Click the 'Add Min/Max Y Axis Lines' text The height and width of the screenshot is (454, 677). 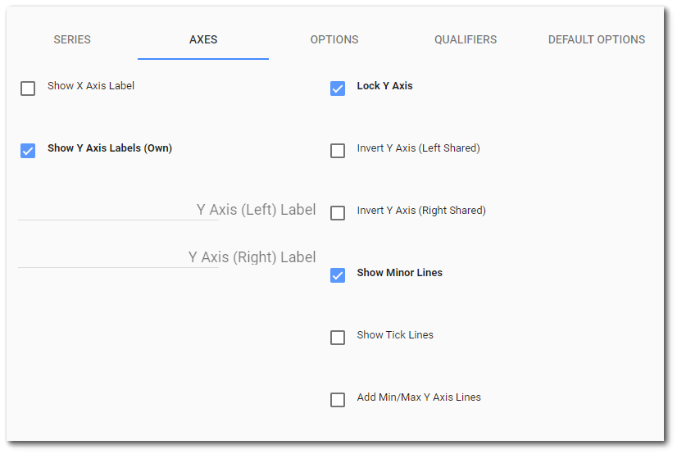pos(419,397)
